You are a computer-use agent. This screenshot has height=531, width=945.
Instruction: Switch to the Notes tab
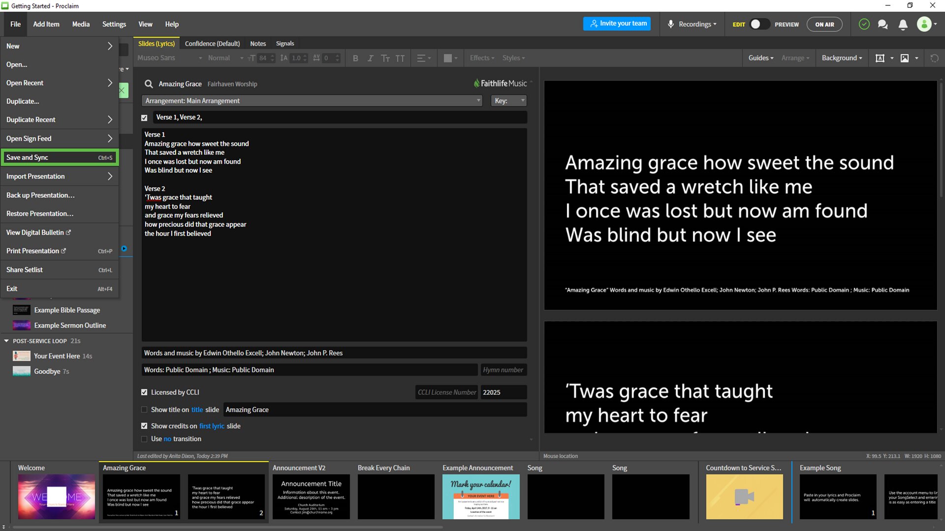(x=258, y=44)
